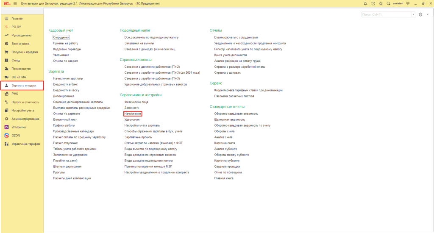Open the history clock icon
Image resolution: width=434 pixels, height=233 pixels.
(373, 3)
